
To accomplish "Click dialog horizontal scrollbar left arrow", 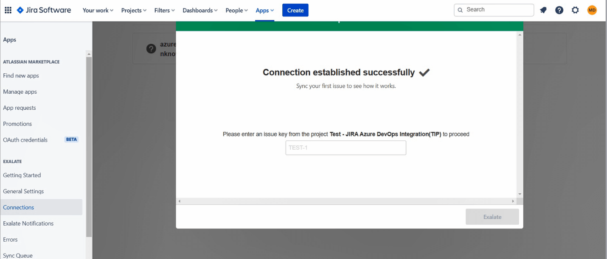I will tap(179, 201).
